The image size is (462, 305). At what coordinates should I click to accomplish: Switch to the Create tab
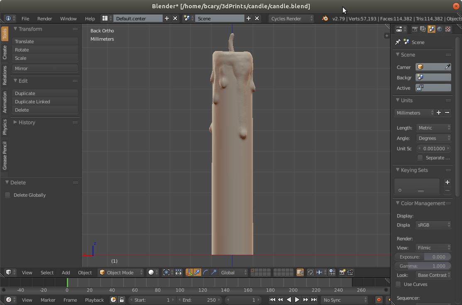pos(5,52)
